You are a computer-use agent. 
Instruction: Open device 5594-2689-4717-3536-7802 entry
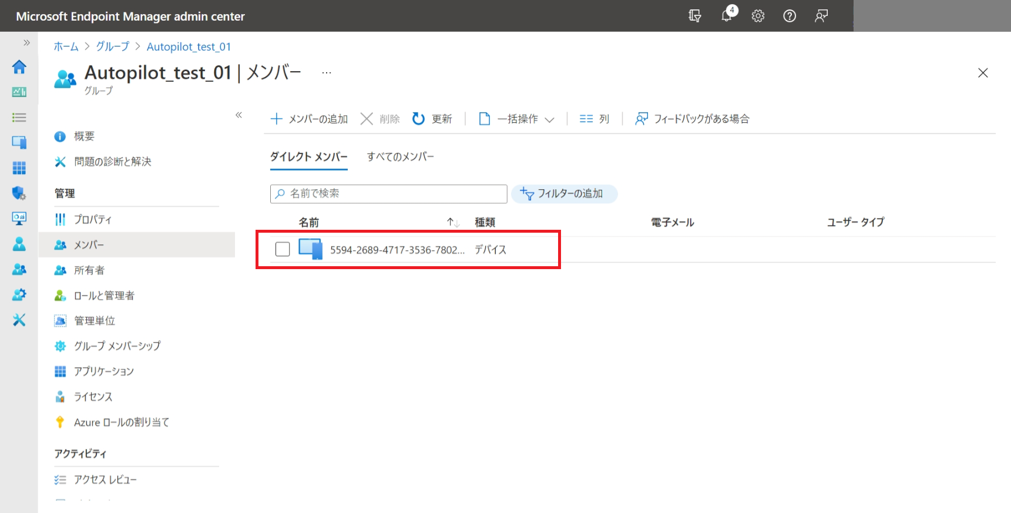[397, 250]
